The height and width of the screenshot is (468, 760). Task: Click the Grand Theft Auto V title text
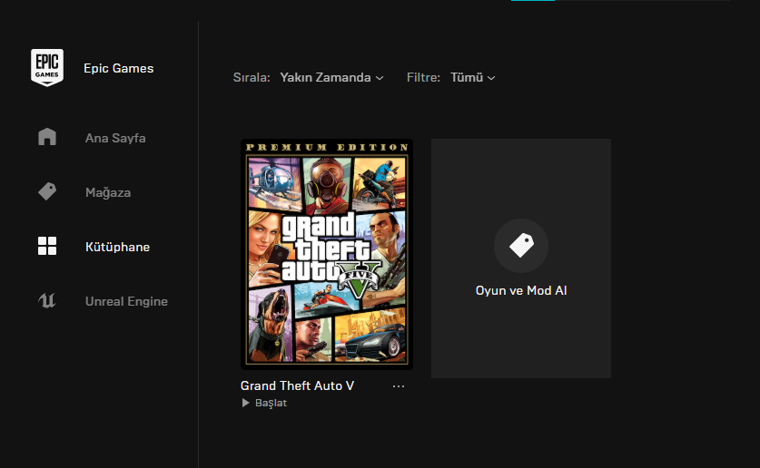pyautogui.click(x=297, y=385)
